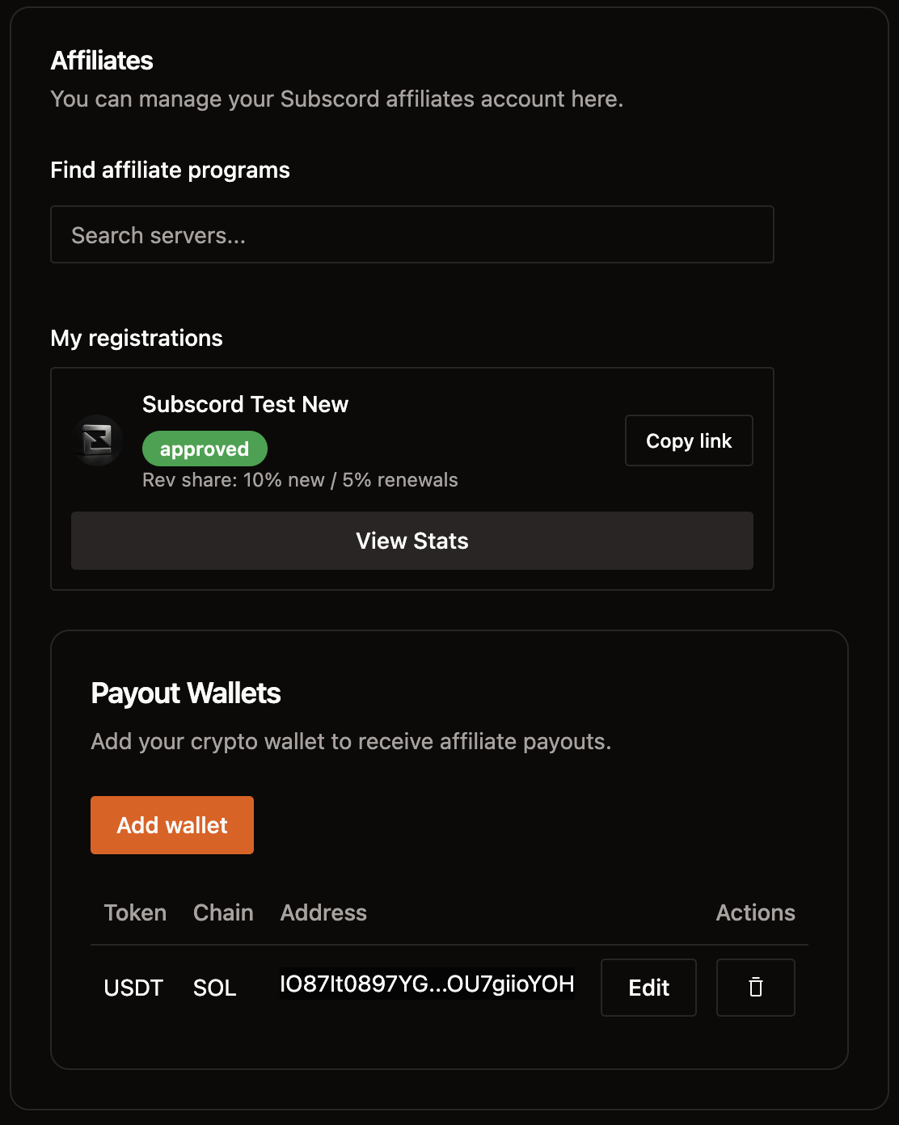Image resolution: width=899 pixels, height=1125 pixels.
Task: Edit the USDT payout wallet entry
Action: click(648, 987)
